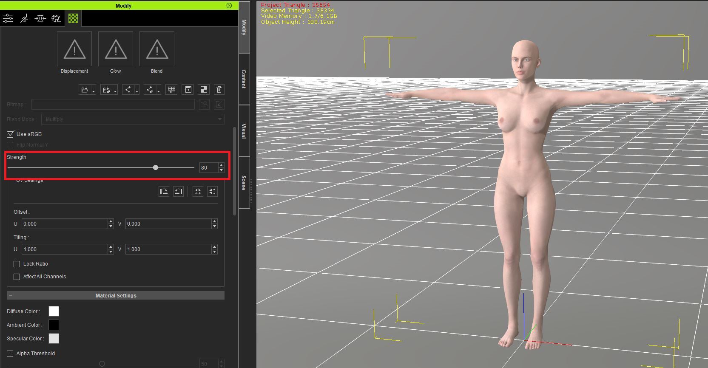Expand the load texture dropdown arrow
Screen dimensions: 708x368
pos(93,90)
